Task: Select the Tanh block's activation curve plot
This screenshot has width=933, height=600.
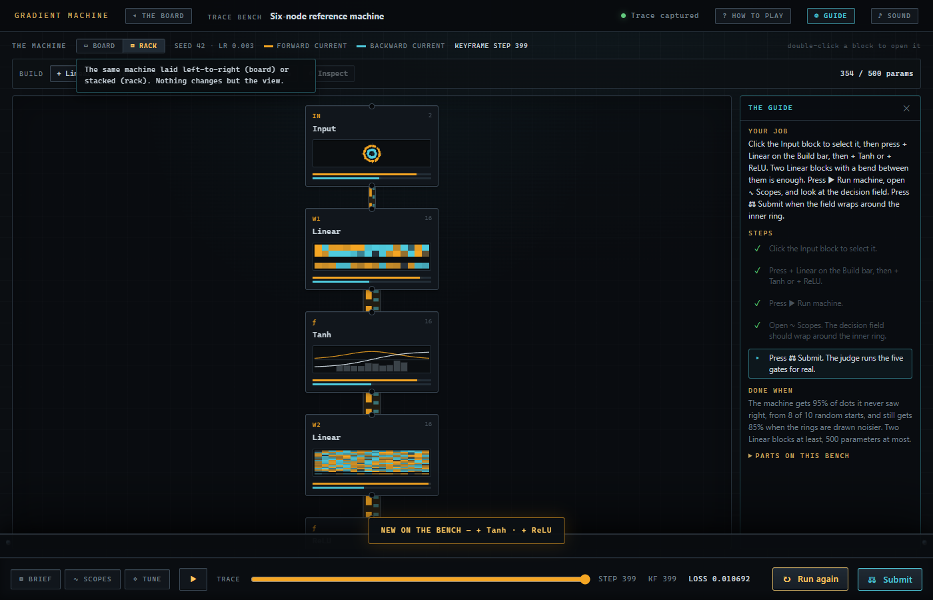Action: point(372,359)
